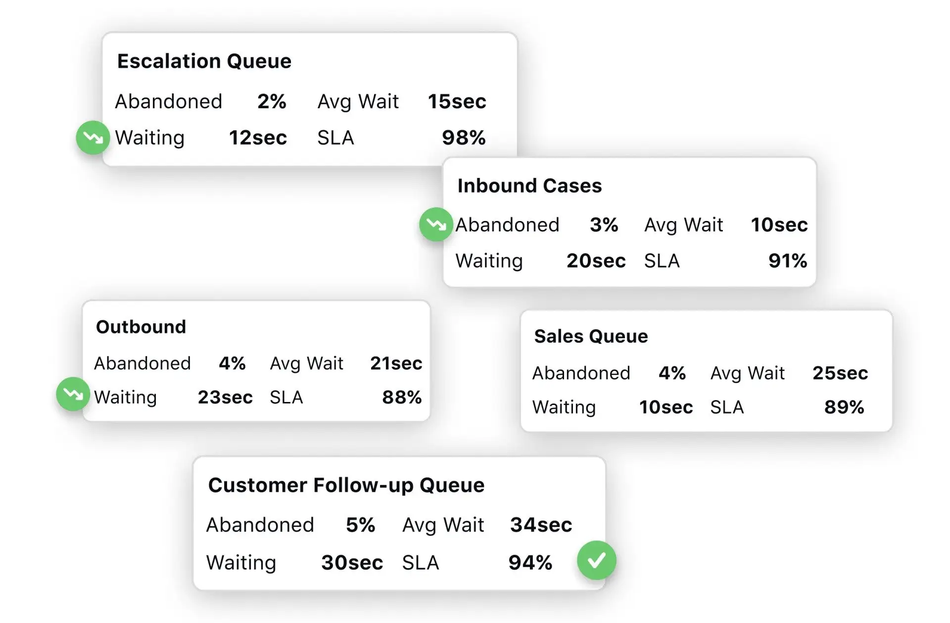Image resolution: width=950 pixels, height=623 pixels.
Task: Click the trend-down icon on Inbound Cases
Action: [436, 224]
